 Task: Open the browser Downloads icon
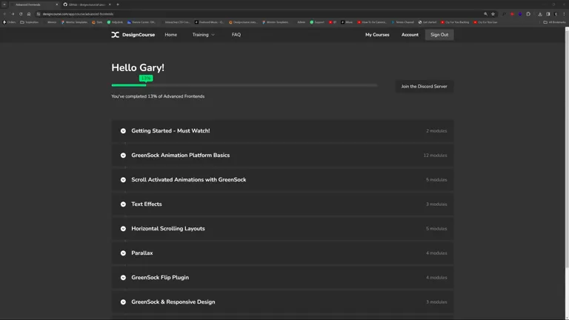540,14
